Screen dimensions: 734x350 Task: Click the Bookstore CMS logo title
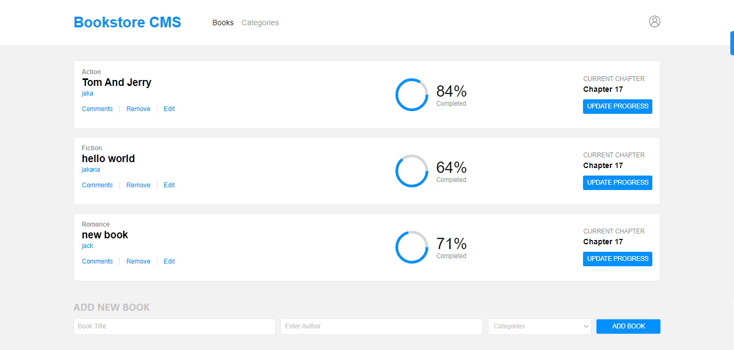pyautogui.click(x=127, y=23)
